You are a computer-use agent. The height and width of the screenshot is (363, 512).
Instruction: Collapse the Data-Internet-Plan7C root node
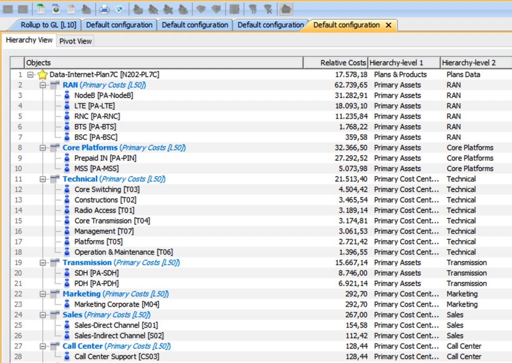(x=31, y=74)
